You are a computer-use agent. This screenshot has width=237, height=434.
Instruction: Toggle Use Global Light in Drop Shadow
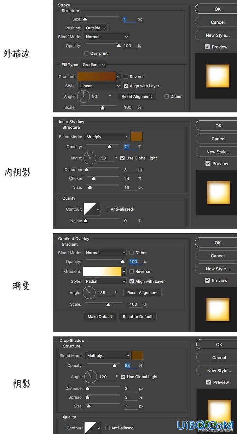[x=123, y=377]
